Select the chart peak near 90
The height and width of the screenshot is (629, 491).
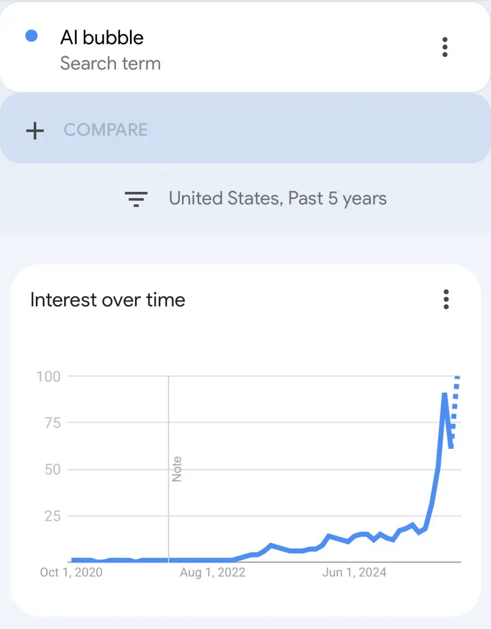[x=444, y=394]
